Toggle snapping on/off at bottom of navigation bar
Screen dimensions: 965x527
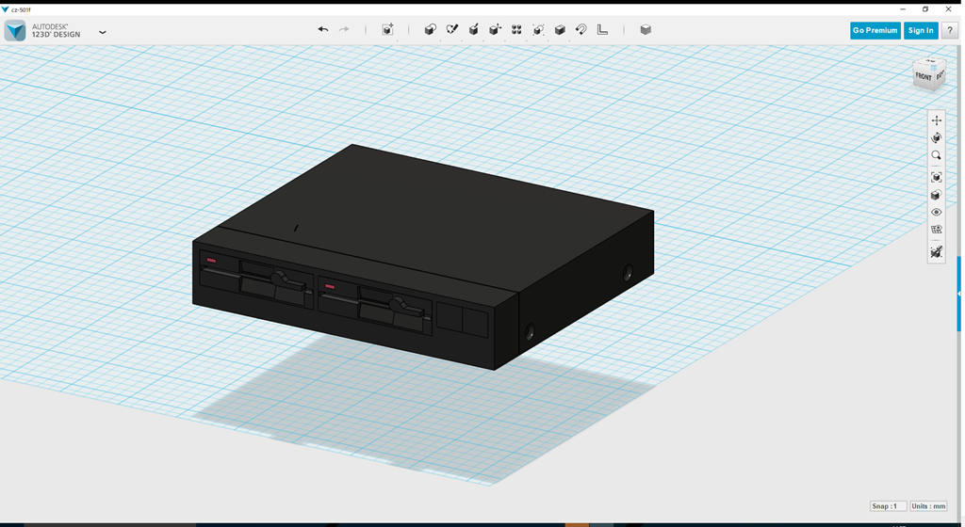tap(936, 252)
